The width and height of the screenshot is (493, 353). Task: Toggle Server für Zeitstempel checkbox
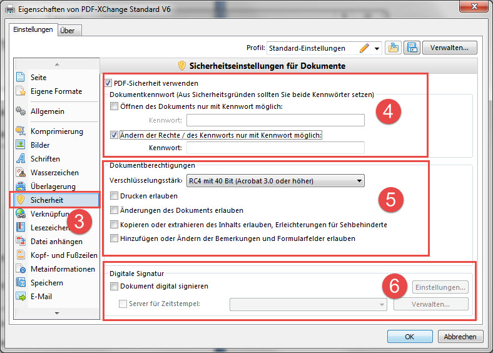[x=123, y=304]
